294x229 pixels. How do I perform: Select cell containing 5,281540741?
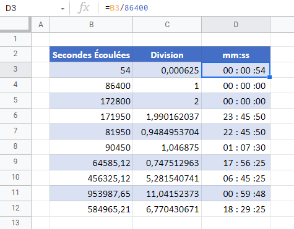(x=167, y=178)
